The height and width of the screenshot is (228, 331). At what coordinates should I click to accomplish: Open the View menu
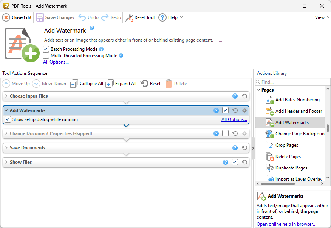pyautogui.click(x=322, y=17)
